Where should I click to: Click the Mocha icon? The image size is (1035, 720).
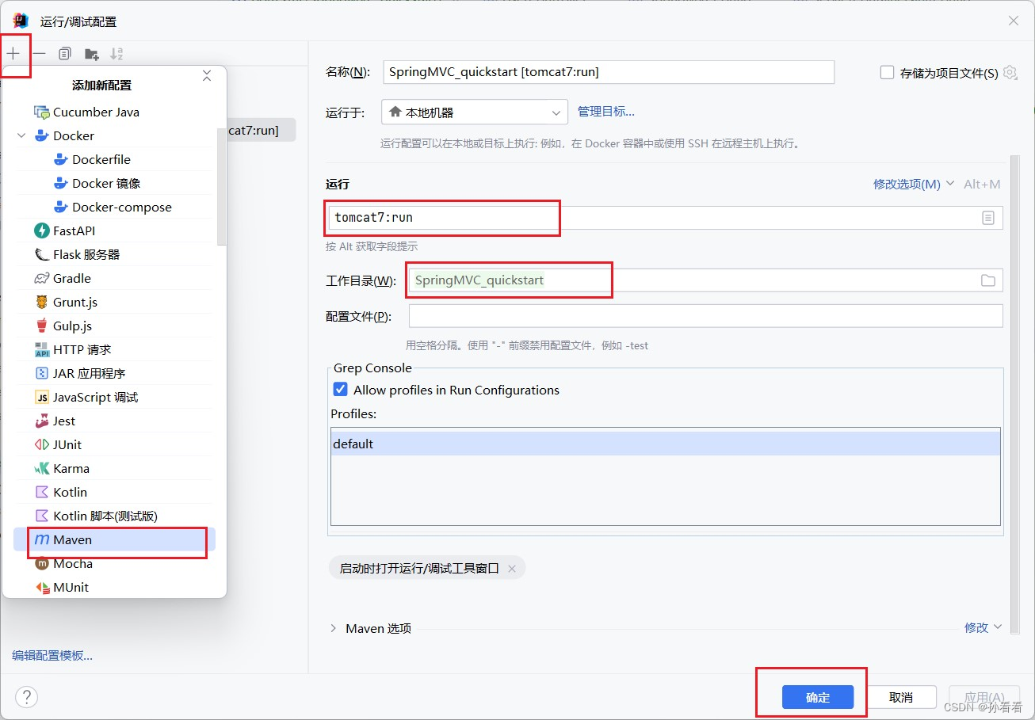[x=42, y=563]
